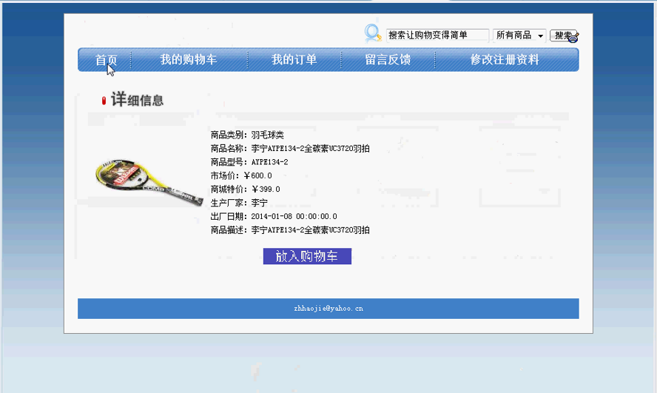Open 我的购物车 shopping cart tab
The width and height of the screenshot is (657, 393).
[x=189, y=59]
